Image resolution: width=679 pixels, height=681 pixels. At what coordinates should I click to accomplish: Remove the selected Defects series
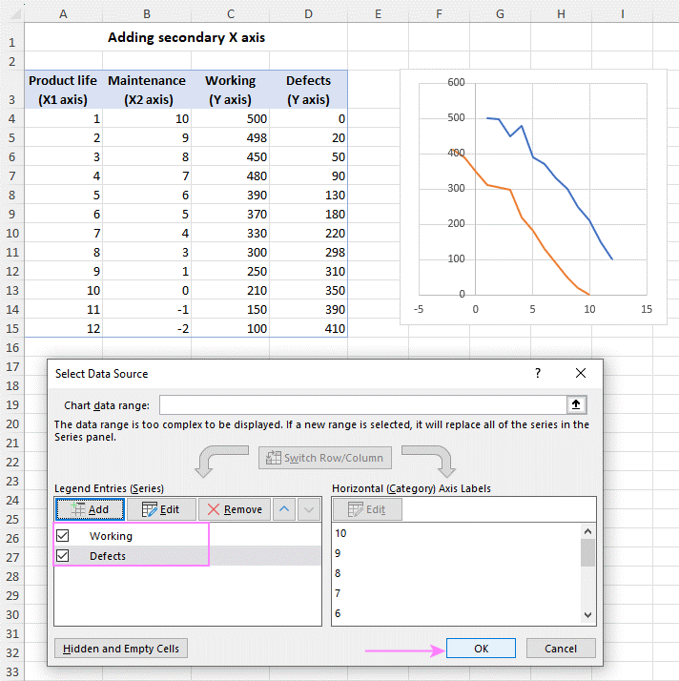[235, 509]
